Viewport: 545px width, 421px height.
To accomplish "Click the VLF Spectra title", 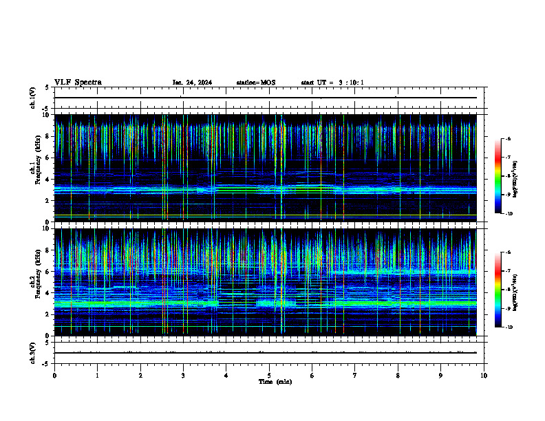I will [78, 83].
